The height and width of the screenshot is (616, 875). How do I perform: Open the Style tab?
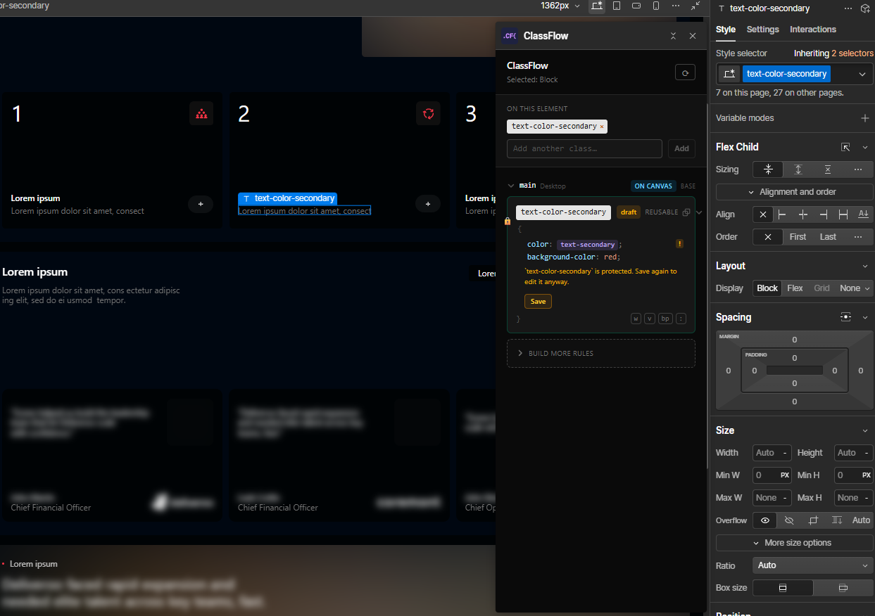tap(726, 30)
